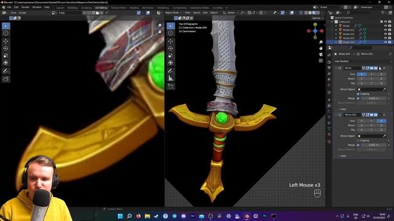Viewport: 394px width, 221px height.
Task: Click the Blender logo menu icon
Action: pyautogui.click(x=4, y=7)
